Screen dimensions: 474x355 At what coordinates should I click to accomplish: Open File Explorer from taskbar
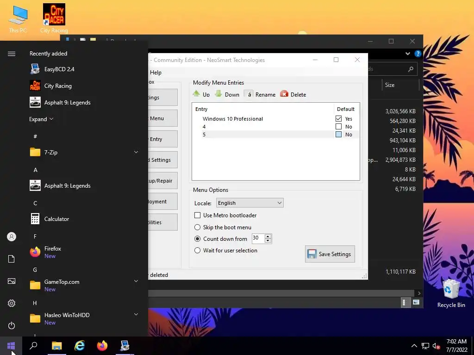[56, 346]
